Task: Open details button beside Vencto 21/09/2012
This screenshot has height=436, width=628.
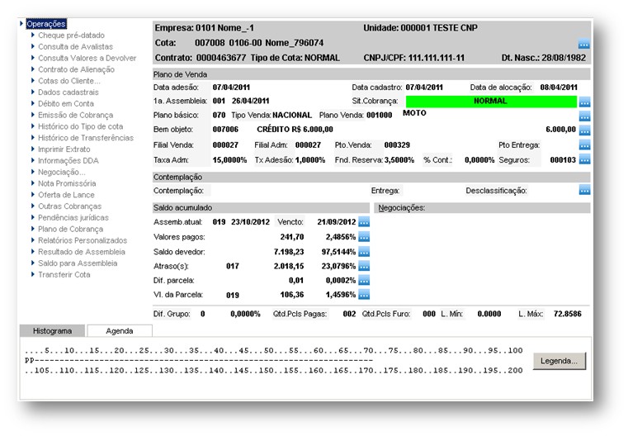Action: pyautogui.click(x=364, y=222)
